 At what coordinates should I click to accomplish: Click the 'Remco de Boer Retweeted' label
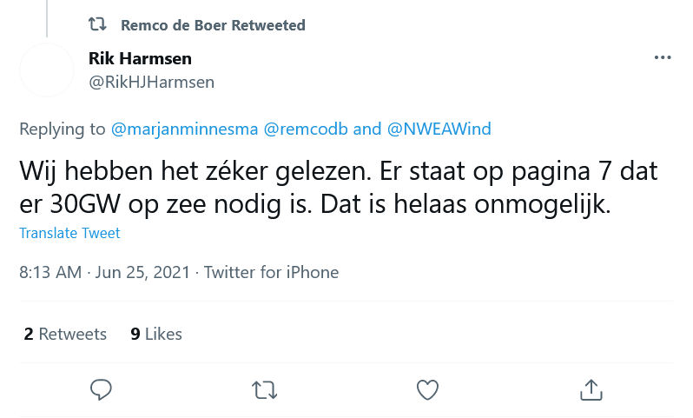213,25
